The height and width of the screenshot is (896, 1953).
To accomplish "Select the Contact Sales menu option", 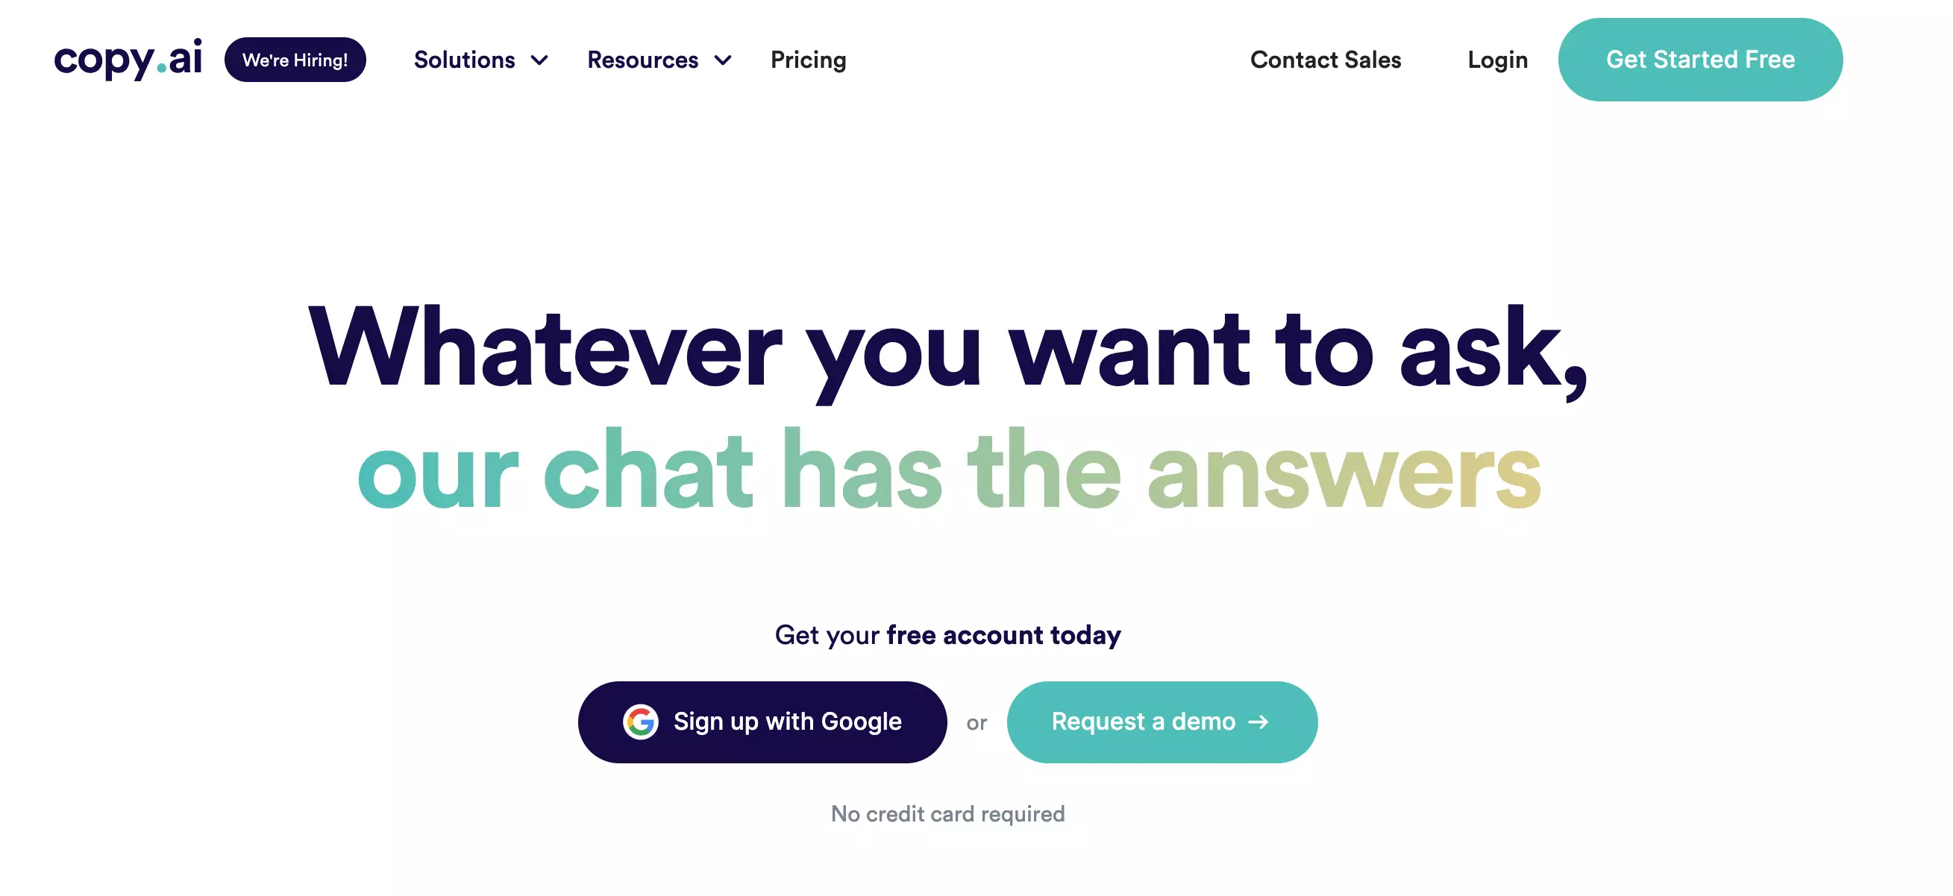I will point(1325,60).
